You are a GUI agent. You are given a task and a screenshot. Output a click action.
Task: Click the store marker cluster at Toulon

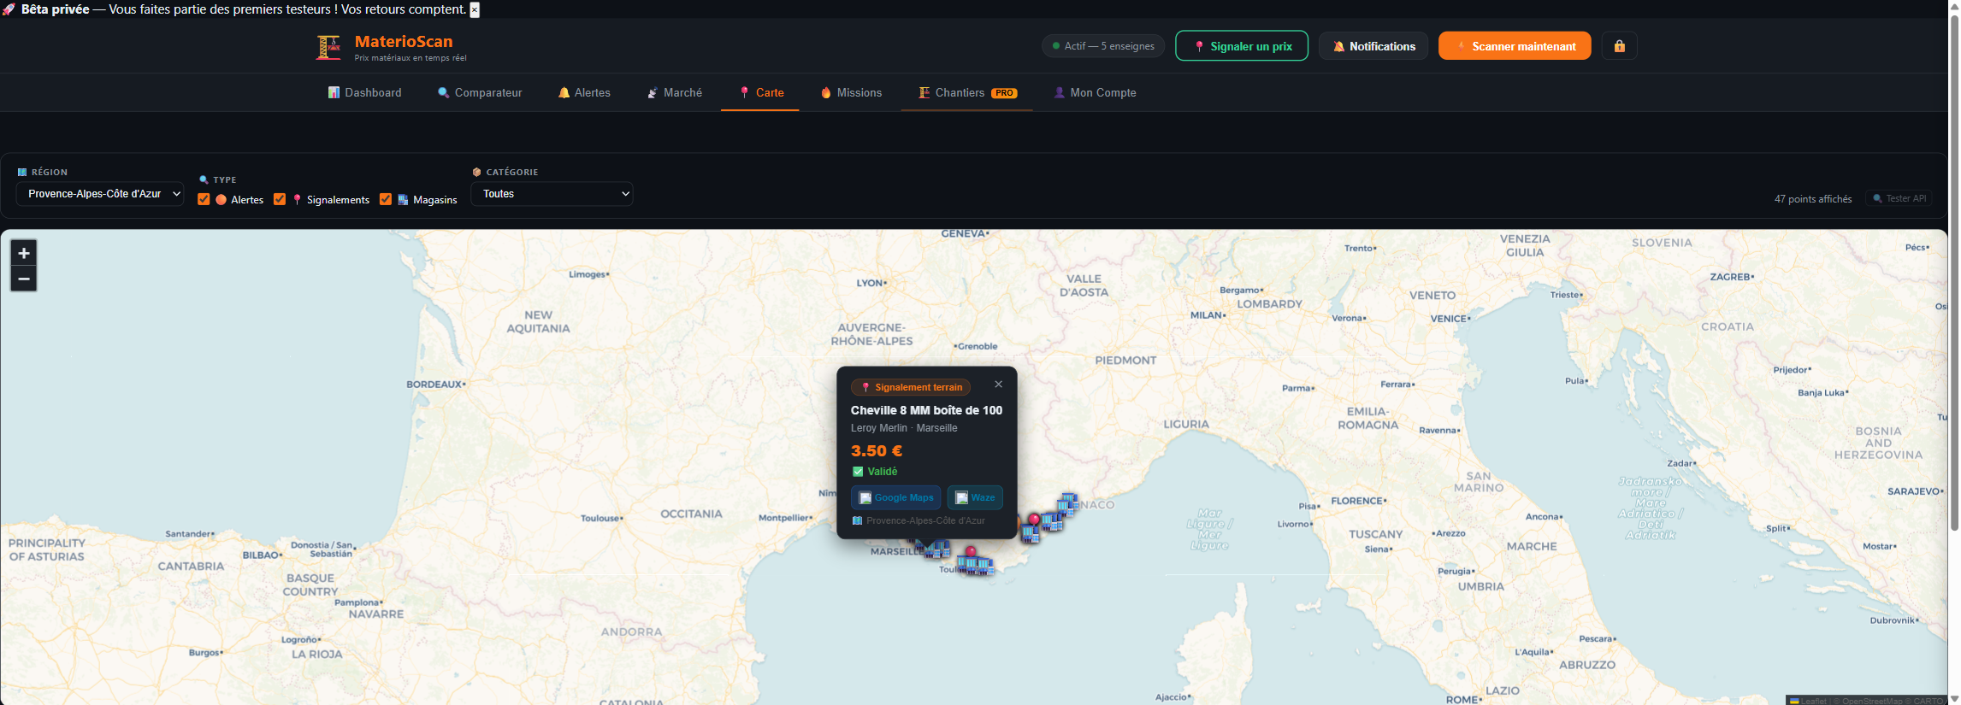[976, 565]
